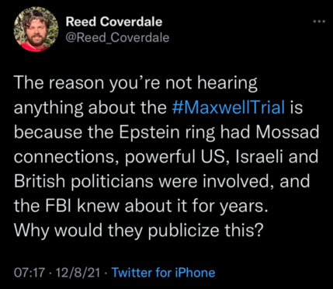The image size is (333, 289).
Task: Open the #MaxwellTrial hashtag
Action: [228, 107]
